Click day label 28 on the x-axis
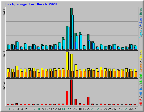 [x=122, y=109]
